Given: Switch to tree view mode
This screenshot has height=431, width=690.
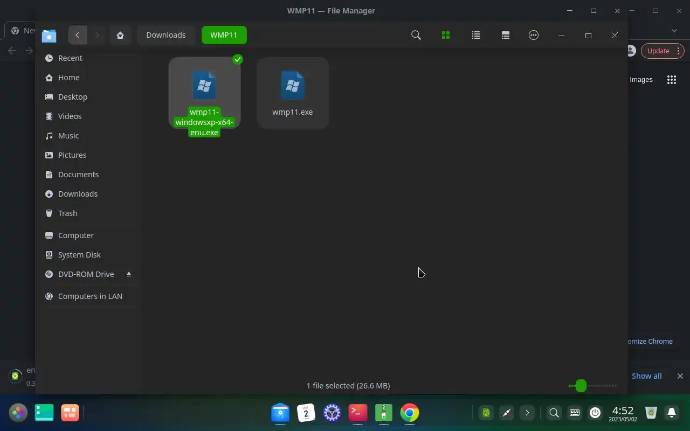Looking at the screenshot, I should point(505,35).
